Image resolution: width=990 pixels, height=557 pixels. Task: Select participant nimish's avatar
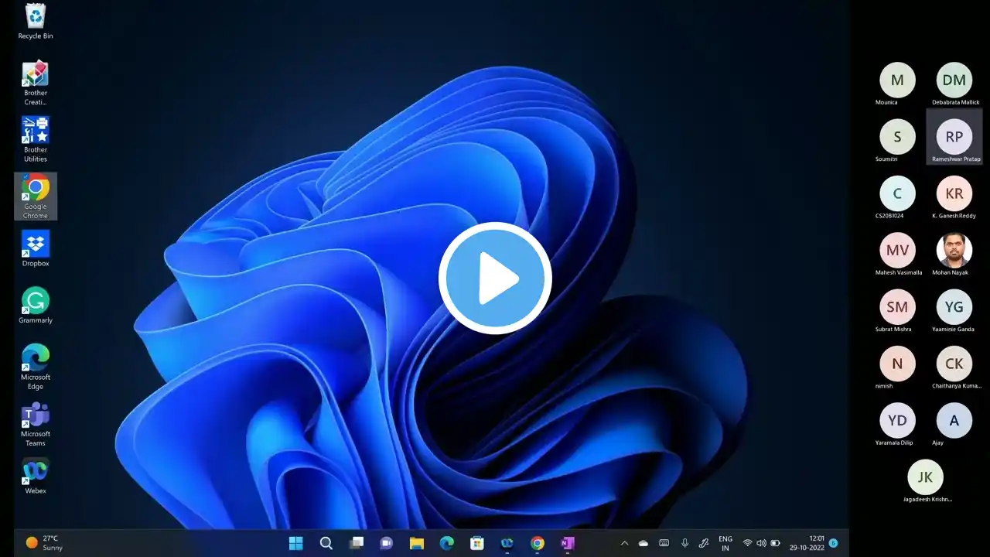897,364
